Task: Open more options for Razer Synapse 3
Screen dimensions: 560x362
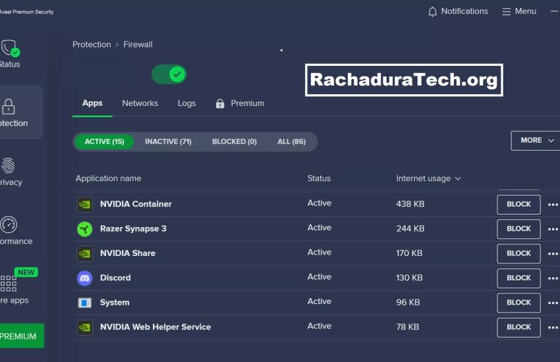Action: [x=553, y=229]
